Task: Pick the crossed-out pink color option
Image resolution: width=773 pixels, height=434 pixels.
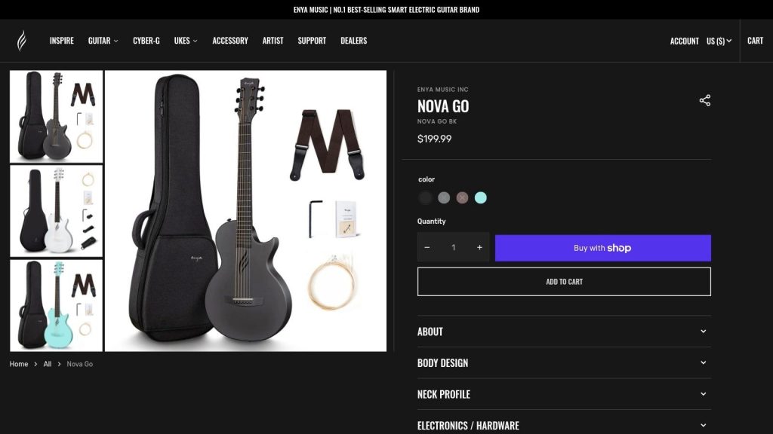Action: pyautogui.click(x=462, y=198)
